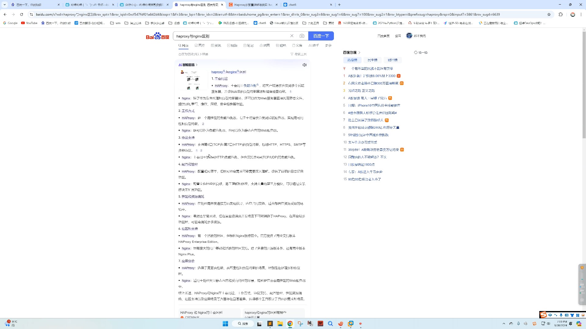Viewport: 586px width, 329px height.
Task: Open the YouTube bookmark
Action: tap(29, 23)
